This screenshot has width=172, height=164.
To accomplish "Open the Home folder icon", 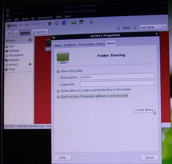I will 74,22.
